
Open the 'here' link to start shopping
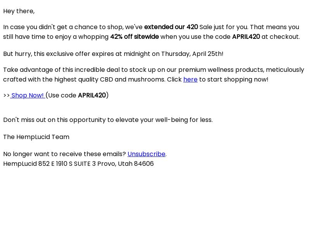pos(190,80)
